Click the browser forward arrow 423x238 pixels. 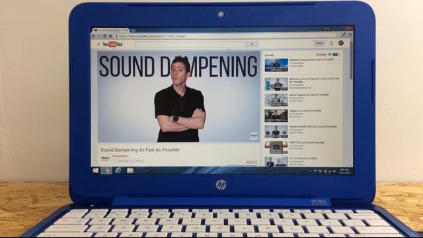[99, 36]
